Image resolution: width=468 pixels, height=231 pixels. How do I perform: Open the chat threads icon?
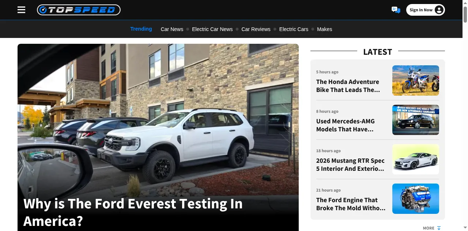[x=396, y=10]
